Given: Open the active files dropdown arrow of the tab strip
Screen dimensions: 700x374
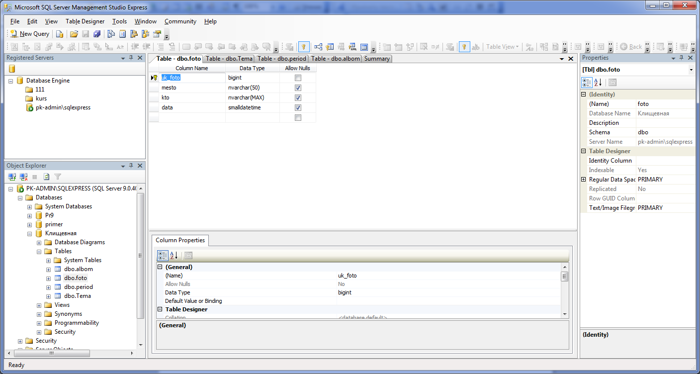Looking at the screenshot, I should click(562, 59).
